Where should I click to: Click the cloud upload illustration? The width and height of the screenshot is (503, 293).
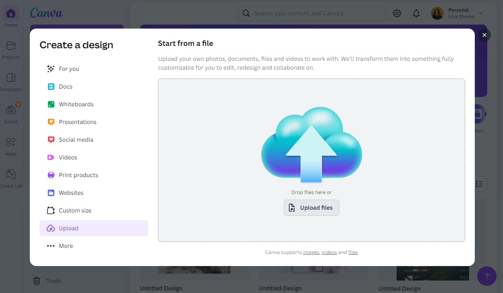click(x=312, y=144)
